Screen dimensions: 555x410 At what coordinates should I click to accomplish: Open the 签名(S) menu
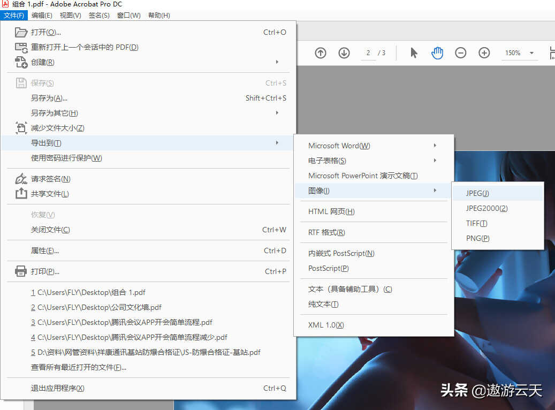99,15
